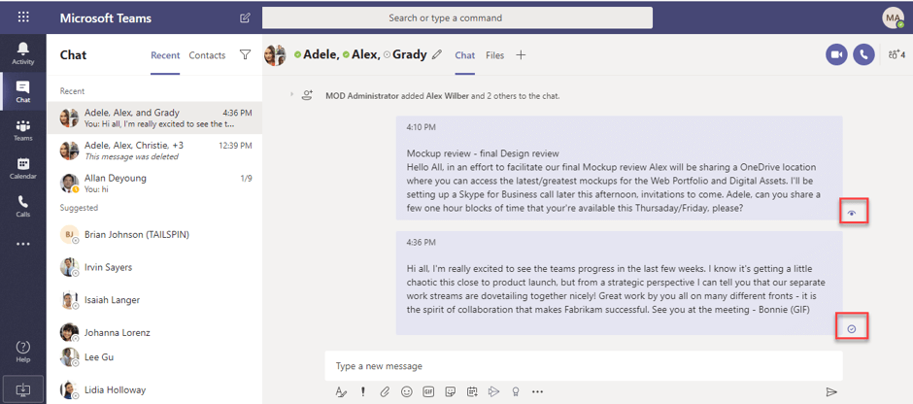Click the sent checkmark on 4:36 PM message
Screen dimensions: 913x404
click(x=852, y=328)
